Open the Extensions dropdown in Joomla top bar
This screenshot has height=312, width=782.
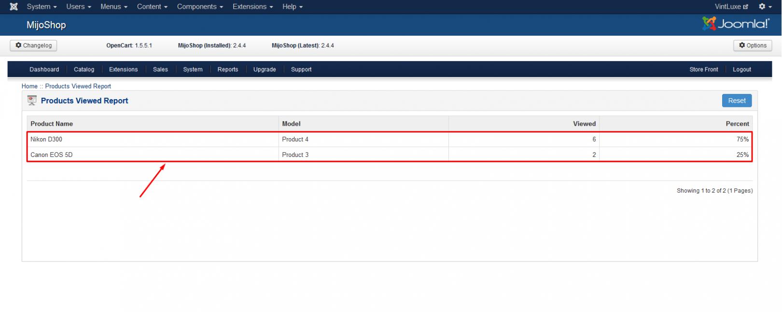252,7
